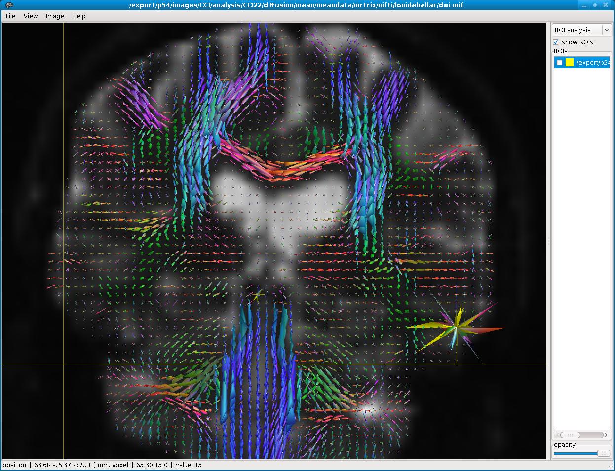615x471 pixels.
Task: Click the opacity slider handle
Action: (603, 453)
